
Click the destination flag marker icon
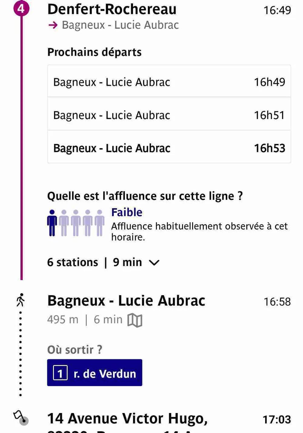pos(20,418)
